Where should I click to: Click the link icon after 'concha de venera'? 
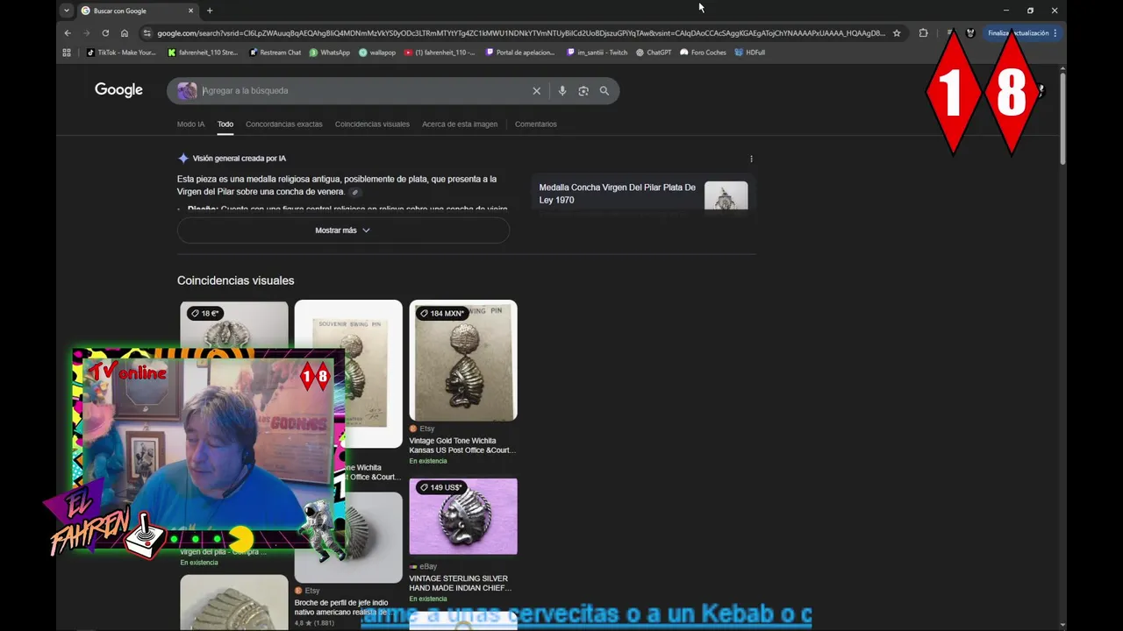tap(354, 192)
